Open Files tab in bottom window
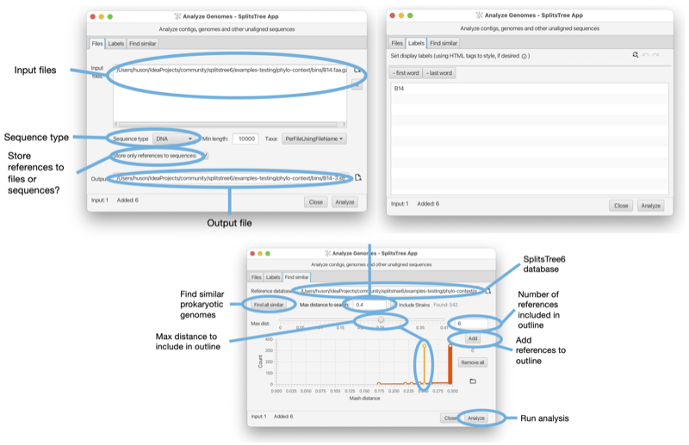Viewport: 689px width, 445px height. pyautogui.click(x=256, y=277)
